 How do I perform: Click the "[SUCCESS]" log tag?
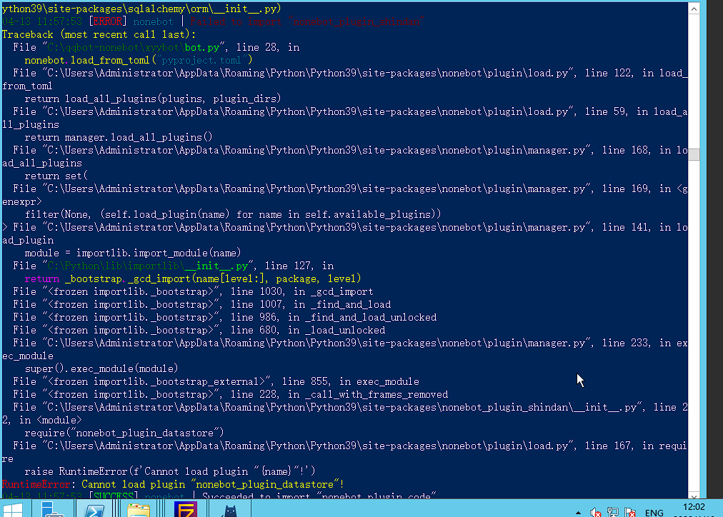point(114,496)
